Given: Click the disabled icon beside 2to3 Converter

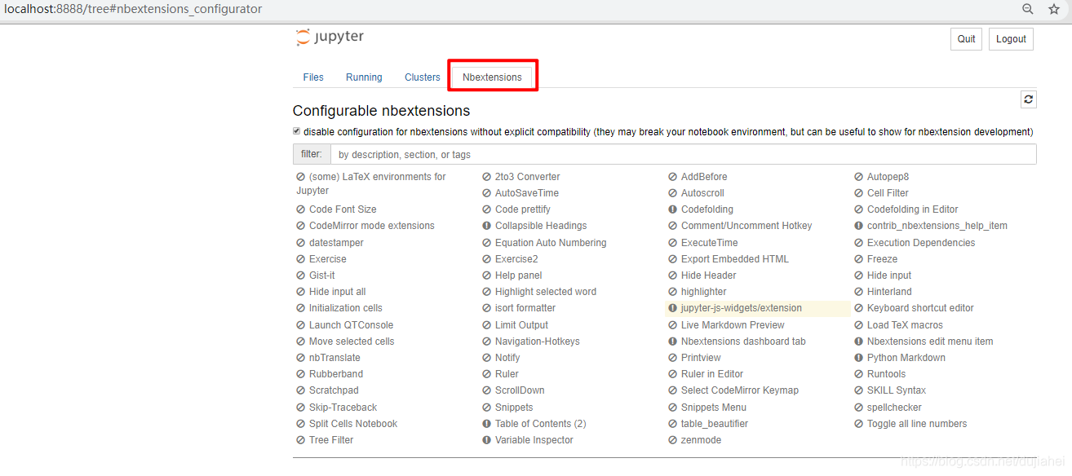Looking at the screenshot, I should point(487,177).
